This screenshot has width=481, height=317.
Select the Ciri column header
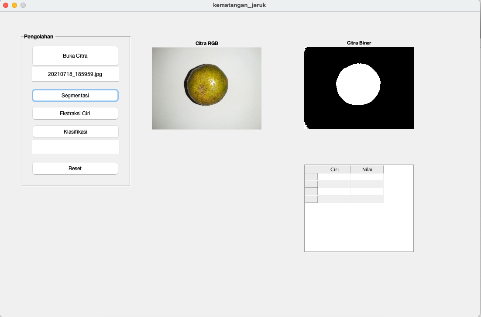click(x=334, y=169)
